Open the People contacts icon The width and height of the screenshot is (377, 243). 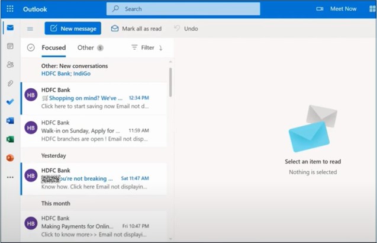click(x=10, y=64)
